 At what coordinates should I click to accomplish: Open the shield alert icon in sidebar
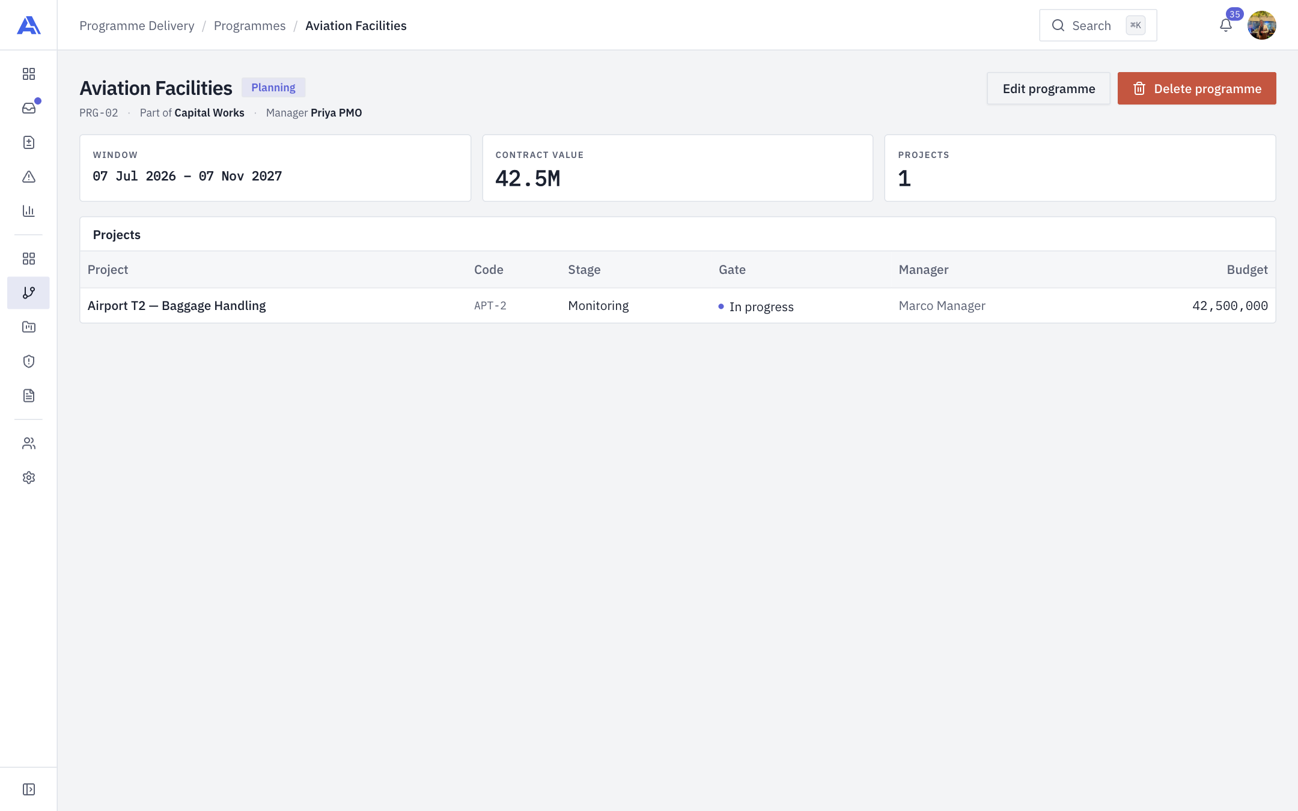(x=29, y=361)
